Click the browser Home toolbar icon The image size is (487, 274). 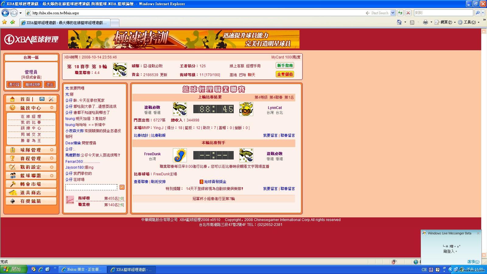pyautogui.click(x=399, y=22)
